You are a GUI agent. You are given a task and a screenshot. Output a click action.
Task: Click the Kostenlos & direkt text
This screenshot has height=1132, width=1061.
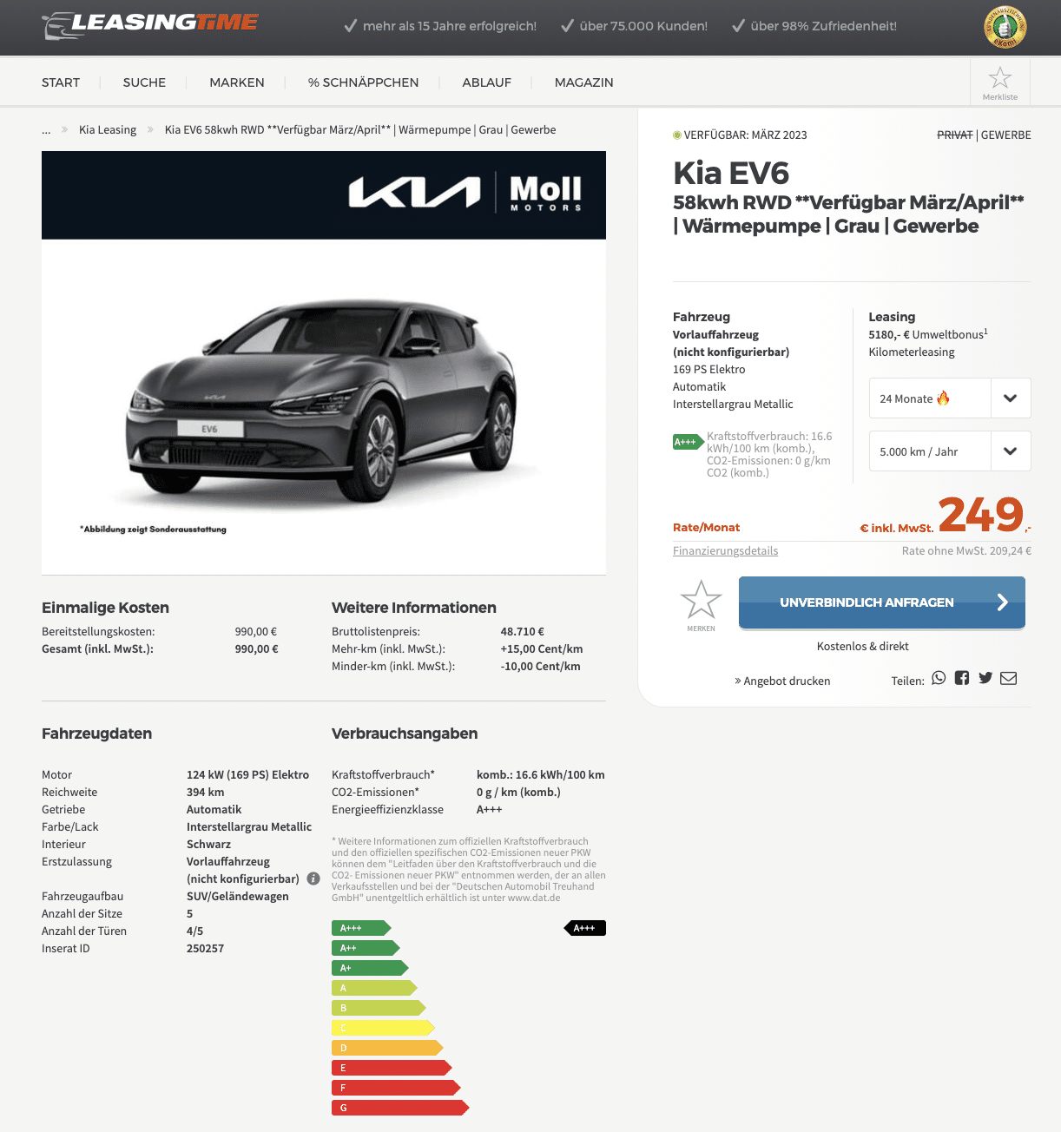[x=863, y=647]
